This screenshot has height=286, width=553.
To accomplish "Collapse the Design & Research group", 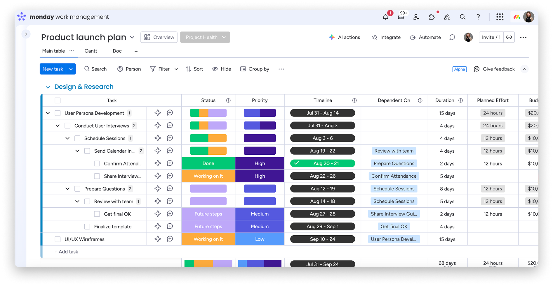I will point(48,87).
